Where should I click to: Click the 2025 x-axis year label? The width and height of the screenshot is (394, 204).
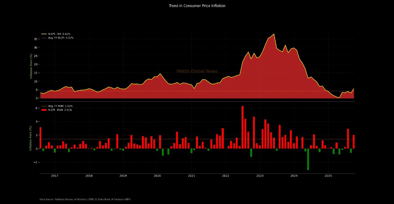tap(328, 176)
